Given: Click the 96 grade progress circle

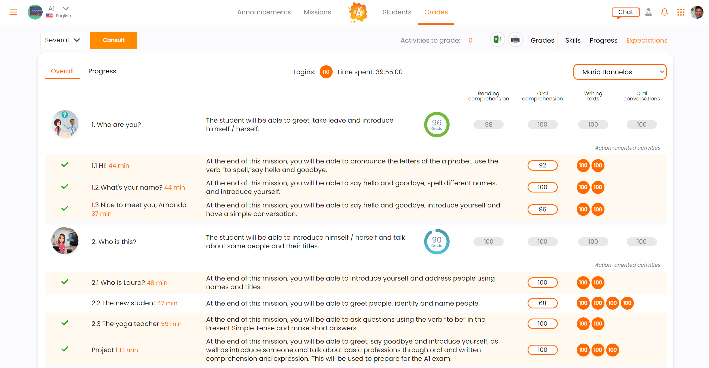Looking at the screenshot, I should pyautogui.click(x=437, y=125).
